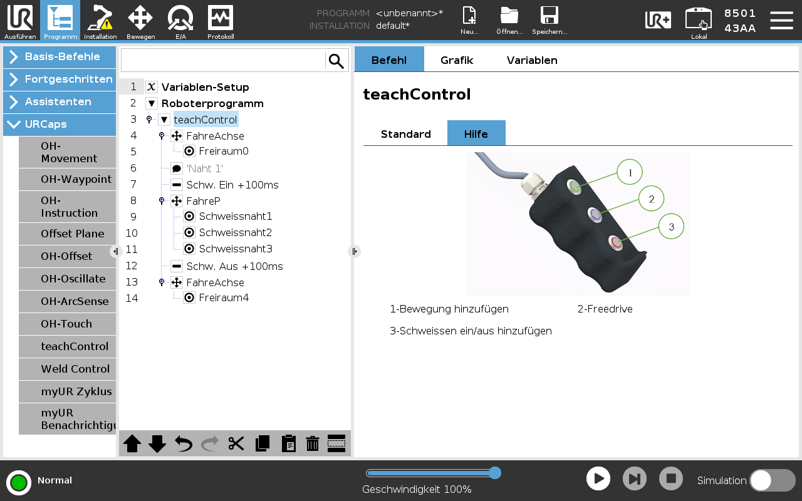The image size is (802, 501).
Task: Adjust the Geschwindigkeit speed slider handle
Action: tap(494, 473)
